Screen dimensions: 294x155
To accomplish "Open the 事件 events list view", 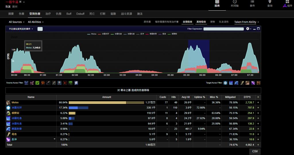I will 252,3.
